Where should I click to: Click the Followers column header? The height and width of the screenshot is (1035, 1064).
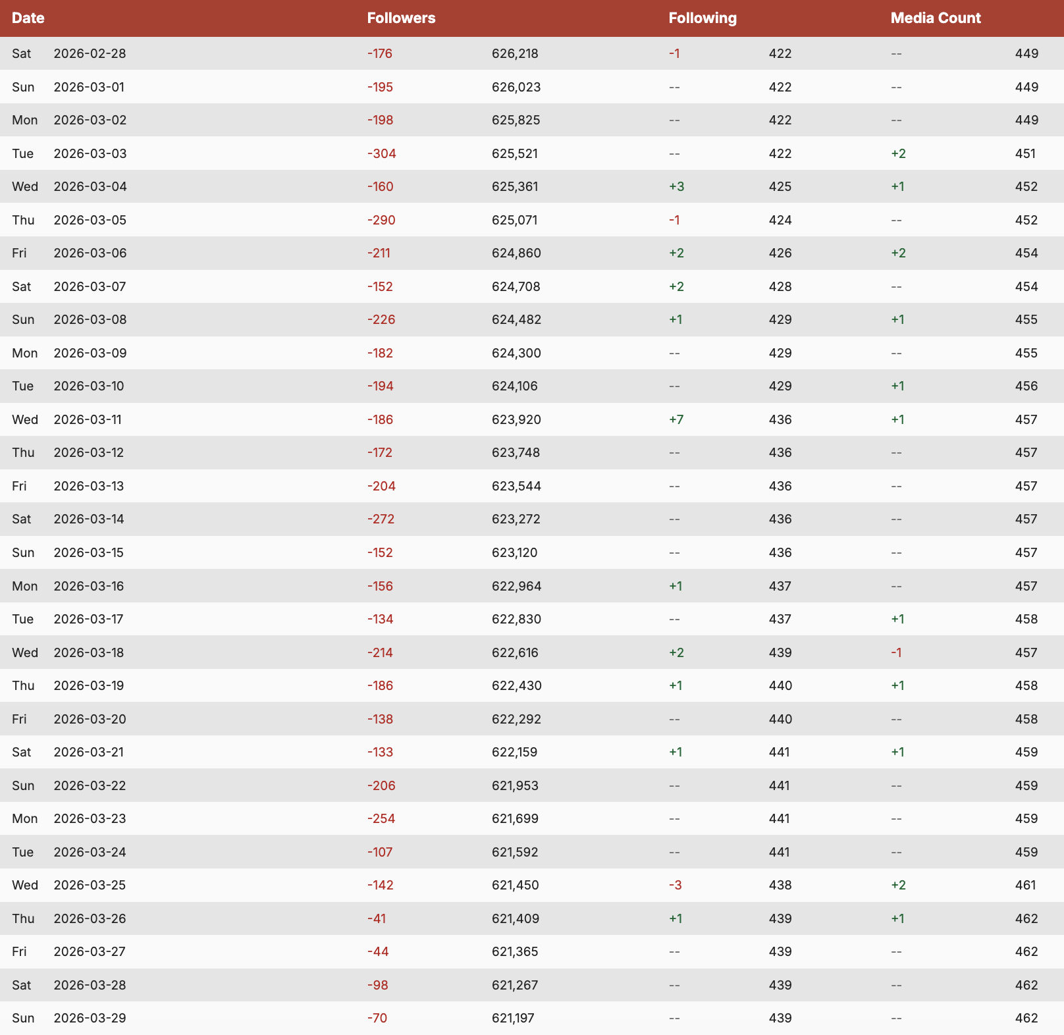(x=401, y=18)
